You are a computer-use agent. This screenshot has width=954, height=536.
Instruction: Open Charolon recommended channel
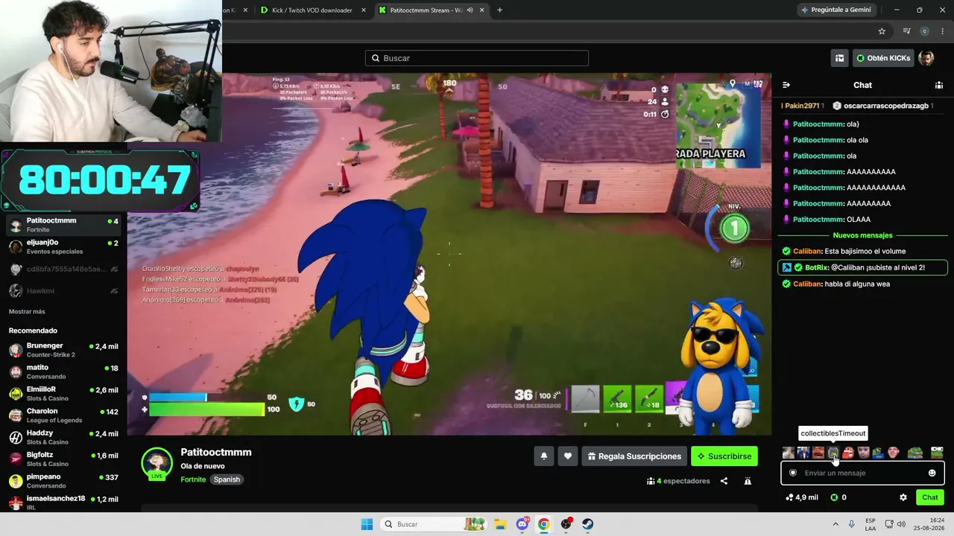pos(63,415)
